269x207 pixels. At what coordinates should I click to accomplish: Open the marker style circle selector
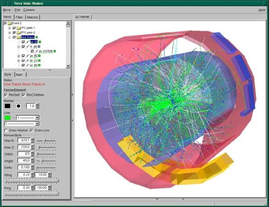point(19,106)
